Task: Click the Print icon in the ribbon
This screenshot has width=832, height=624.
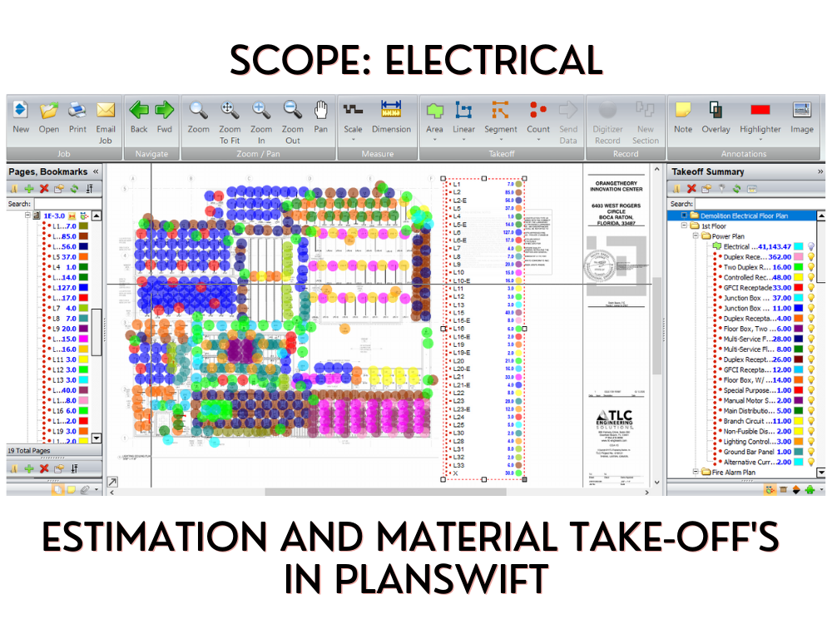Action: coord(77,110)
